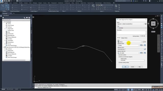Expand the Survey tree node
This screenshot has width=163, height=91.
click(5, 44)
